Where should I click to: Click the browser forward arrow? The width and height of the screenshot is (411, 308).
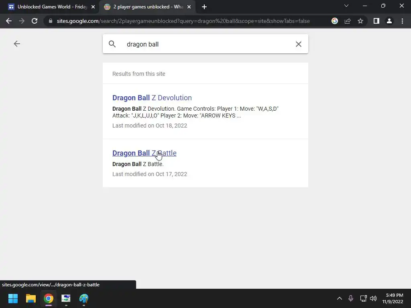click(x=22, y=21)
